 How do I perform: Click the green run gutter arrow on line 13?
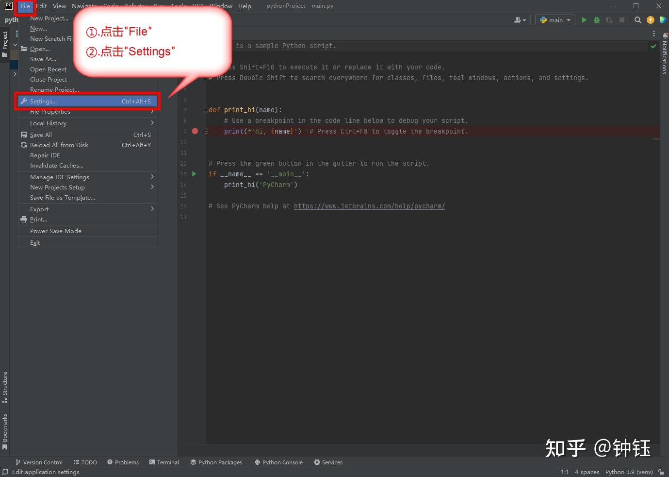coord(194,174)
